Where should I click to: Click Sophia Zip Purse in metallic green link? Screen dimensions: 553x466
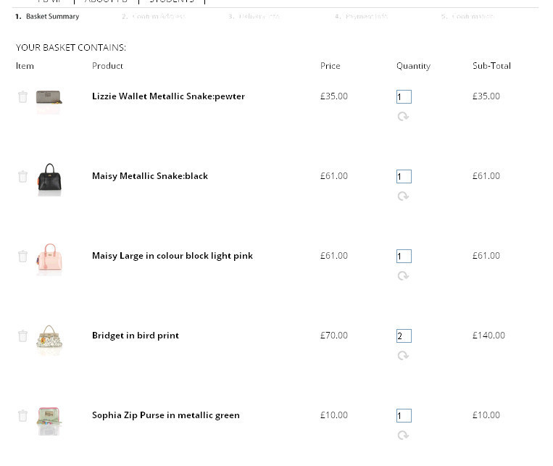click(x=165, y=415)
